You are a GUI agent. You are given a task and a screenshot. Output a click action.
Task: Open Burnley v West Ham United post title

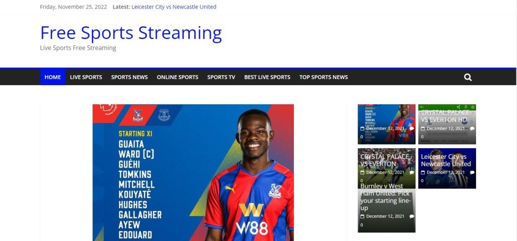tap(385, 197)
